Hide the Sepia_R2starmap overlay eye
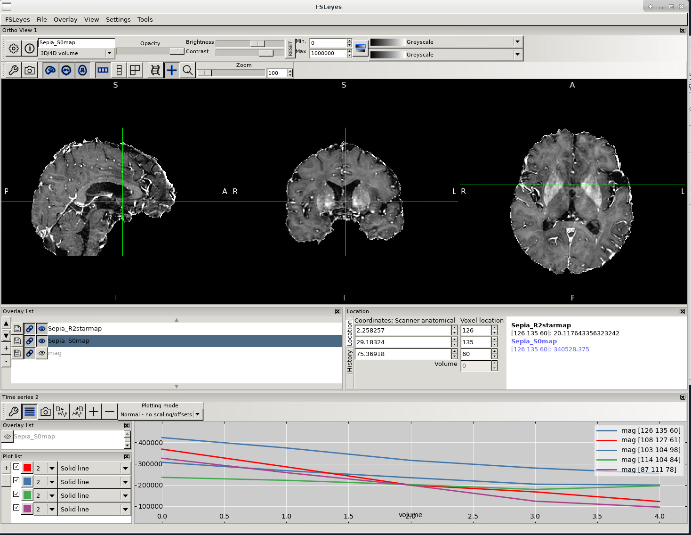 (x=42, y=329)
